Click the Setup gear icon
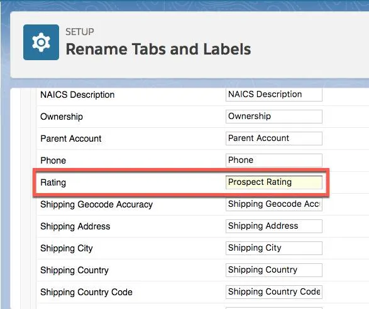The image size is (369, 309). pyautogui.click(x=41, y=42)
